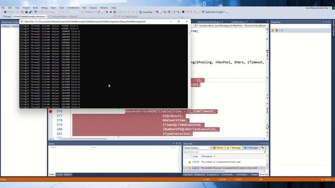Open the Build menu
This screenshot has height=188, width=335.
click(x=35, y=8)
